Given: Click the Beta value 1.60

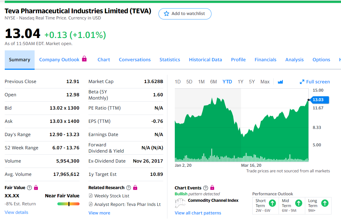Looking at the screenshot, I should 158,95.
